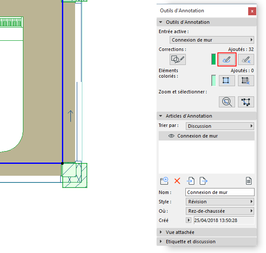Click the dark green corrections color swatch
266x253 pixels.
213,59
